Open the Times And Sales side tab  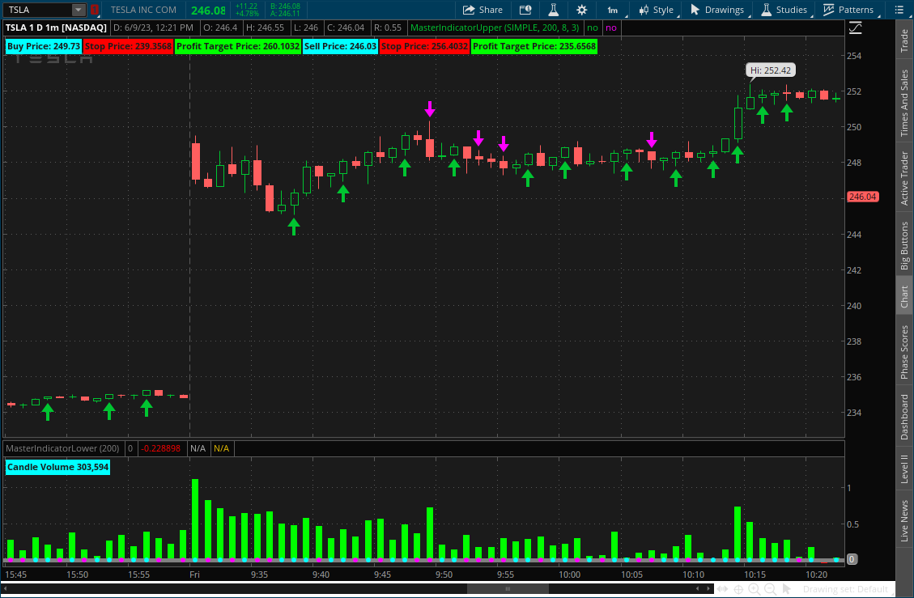pos(904,103)
